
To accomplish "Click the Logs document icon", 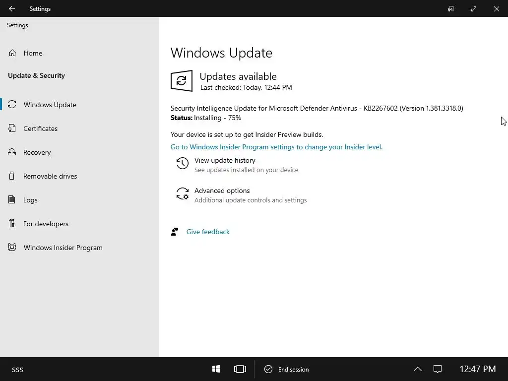I will 12,199.
